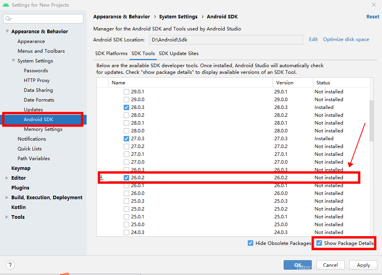The height and width of the screenshot is (275, 382).
Task: Open Kotlin settings
Action: pyautogui.click(x=18, y=207)
